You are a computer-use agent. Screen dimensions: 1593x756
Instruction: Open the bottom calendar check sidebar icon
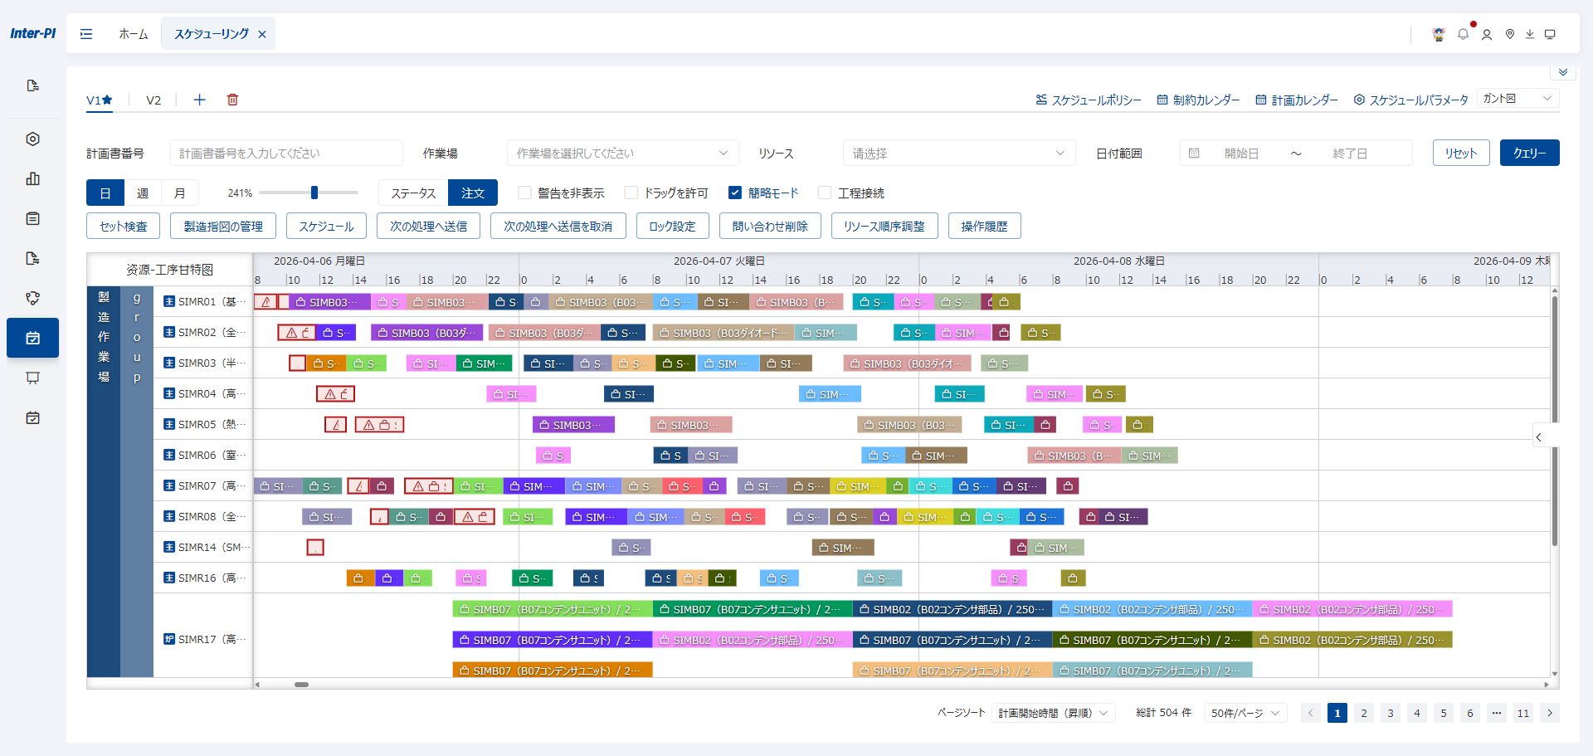pyautogui.click(x=33, y=417)
